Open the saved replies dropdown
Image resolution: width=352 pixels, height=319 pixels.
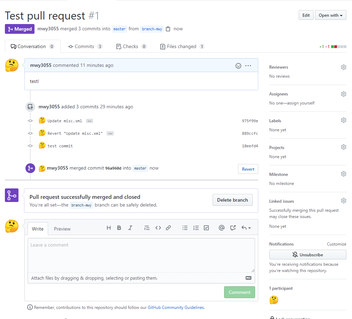[x=246, y=228]
